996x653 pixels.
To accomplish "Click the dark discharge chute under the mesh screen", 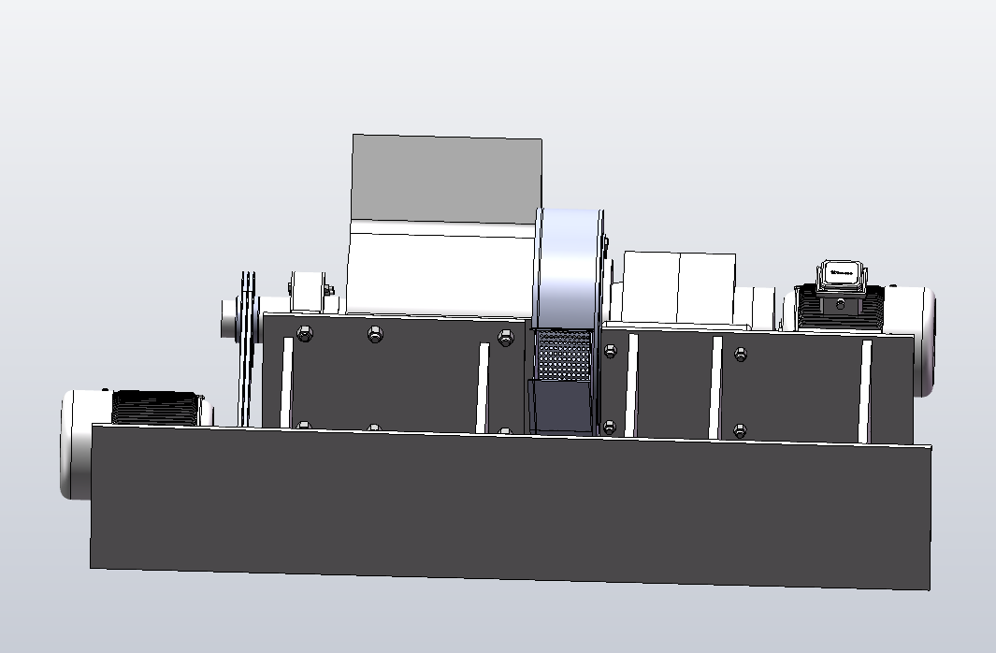I will (561, 407).
